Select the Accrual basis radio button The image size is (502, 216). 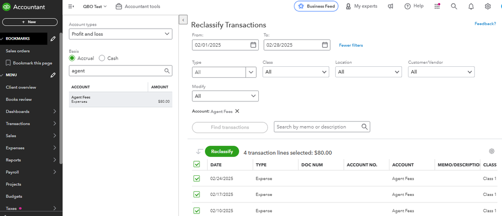[72, 58]
